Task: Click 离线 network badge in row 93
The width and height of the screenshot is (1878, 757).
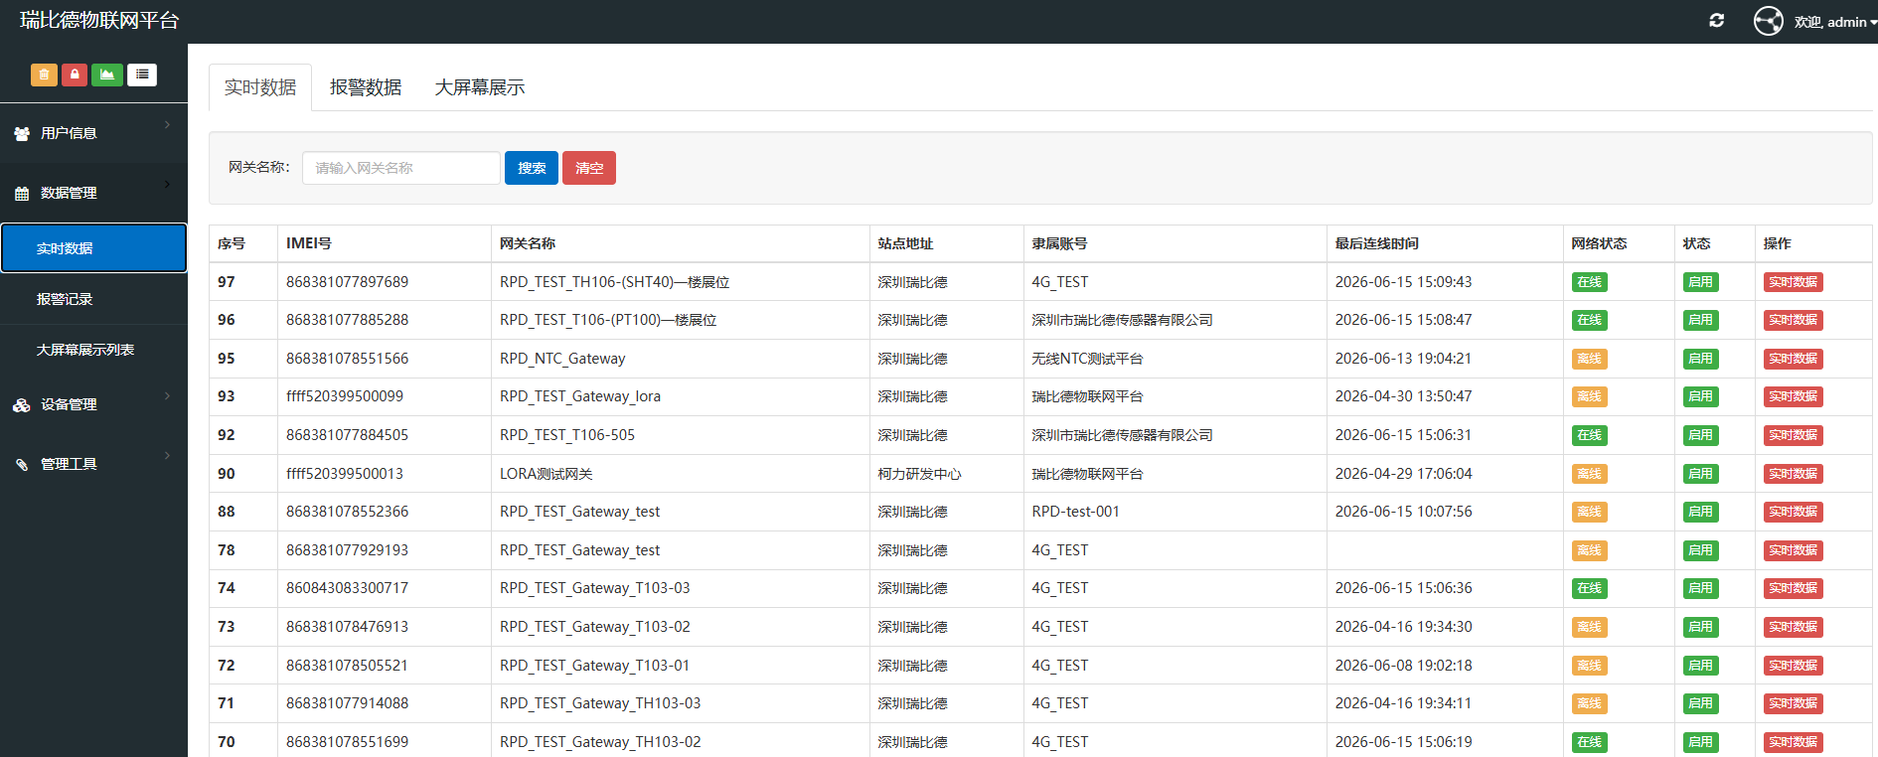Action: tap(1589, 396)
